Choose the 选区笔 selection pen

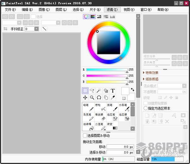click(x=112, y=117)
